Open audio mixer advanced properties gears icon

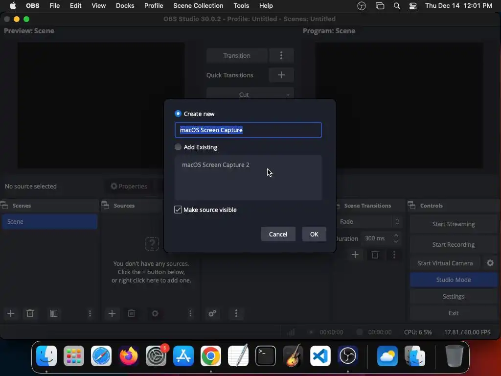tap(212, 313)
